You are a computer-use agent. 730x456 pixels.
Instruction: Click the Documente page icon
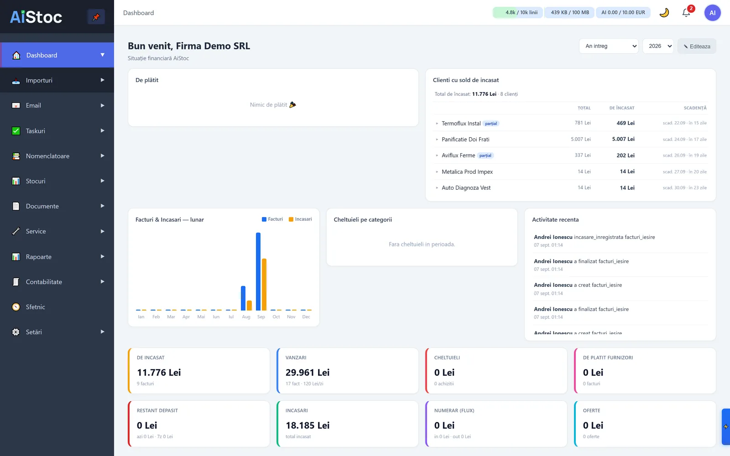(x=16, y=206)
